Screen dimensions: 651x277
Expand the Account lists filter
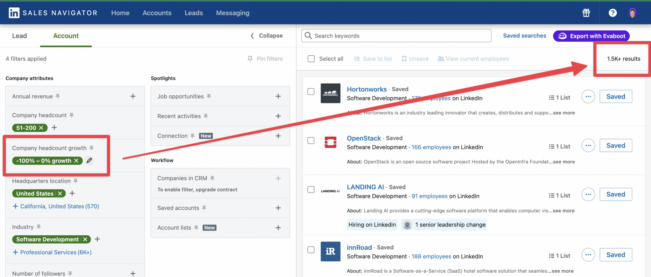tap(278, 228)
